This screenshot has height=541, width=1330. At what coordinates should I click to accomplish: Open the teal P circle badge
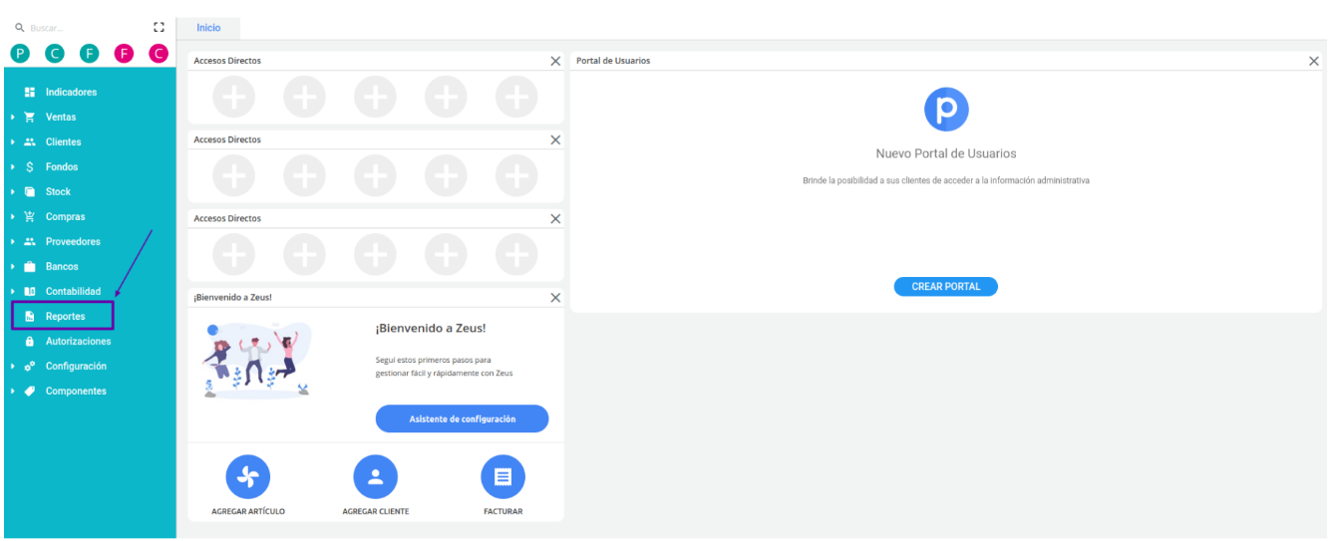click(x=20, y=54)
